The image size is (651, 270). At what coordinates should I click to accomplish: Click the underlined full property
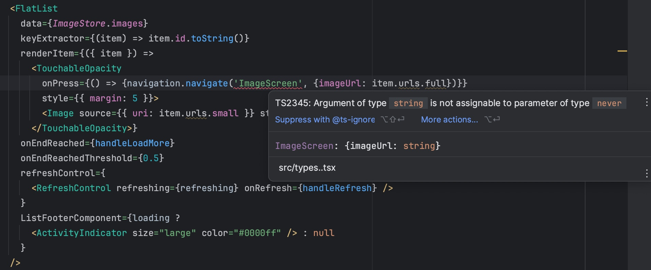pyautogui.click(x=436, y=83)
